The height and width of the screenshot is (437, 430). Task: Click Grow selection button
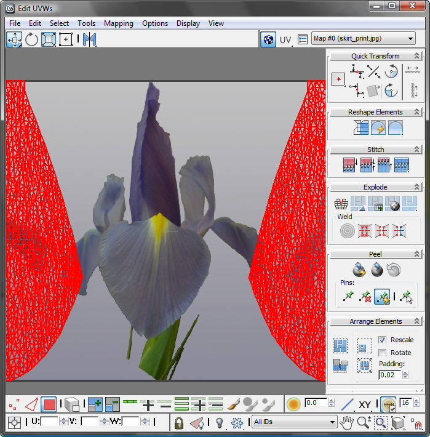[x=95, y=404]
